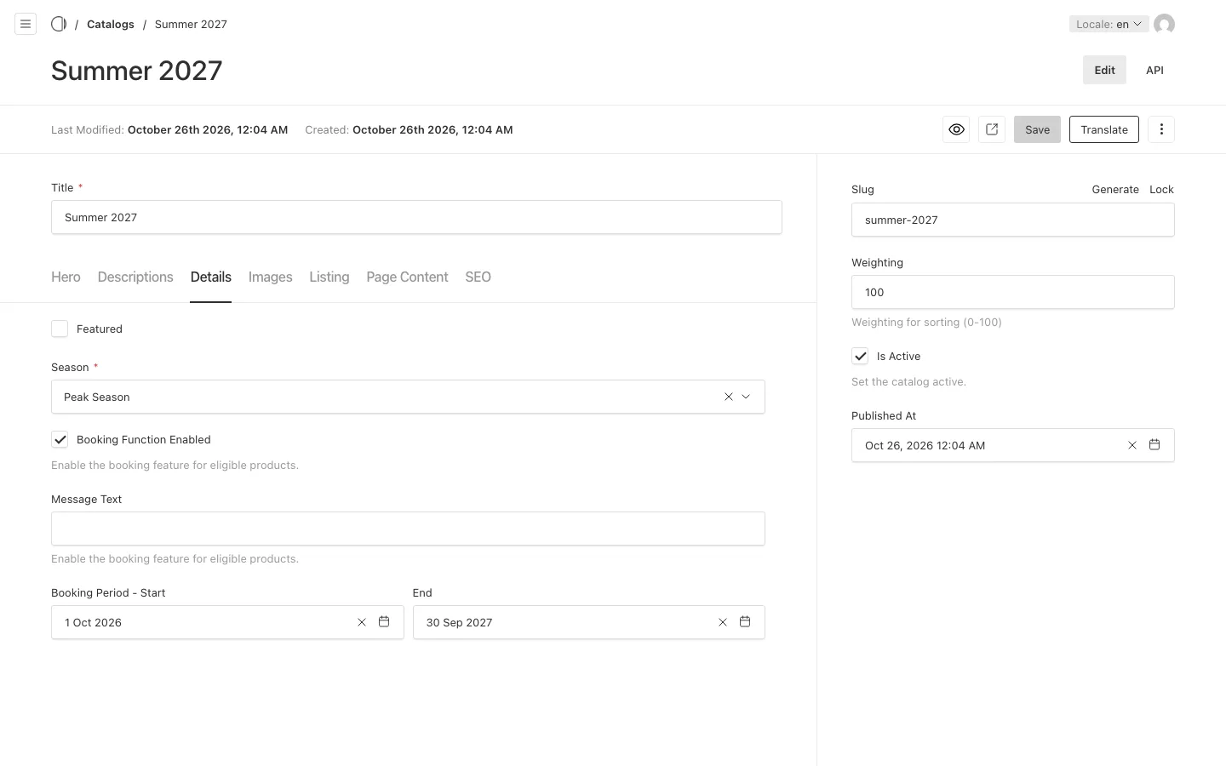The width and height of the screenshot is (1226, 766).
Task: Click the Summer 2027 breadcrumb text
Action: (x=191, y=24)
